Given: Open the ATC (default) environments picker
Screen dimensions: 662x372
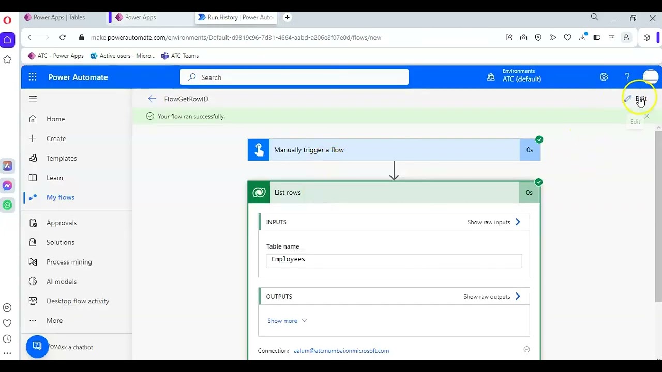Looking at the screenshot, I should [x=514, y=75].
